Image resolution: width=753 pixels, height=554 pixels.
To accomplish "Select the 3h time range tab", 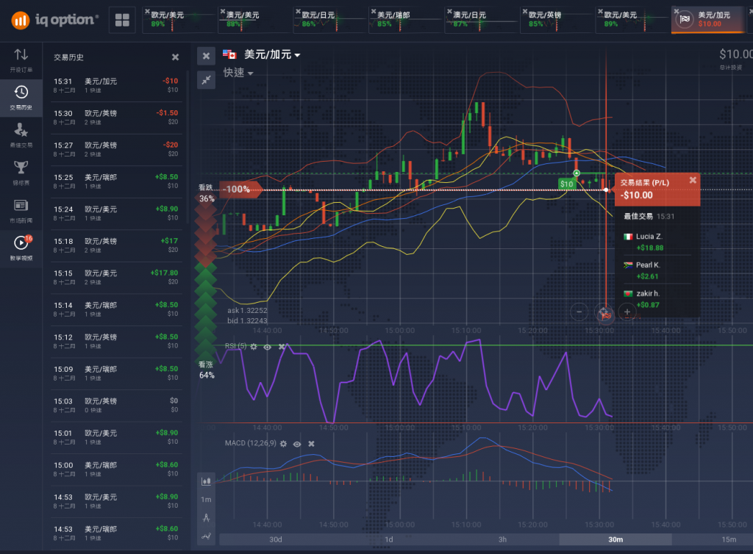I will coord(502,539).
